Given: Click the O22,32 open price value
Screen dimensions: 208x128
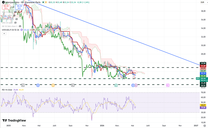Looking at the screenshot, I should (52, 2).
